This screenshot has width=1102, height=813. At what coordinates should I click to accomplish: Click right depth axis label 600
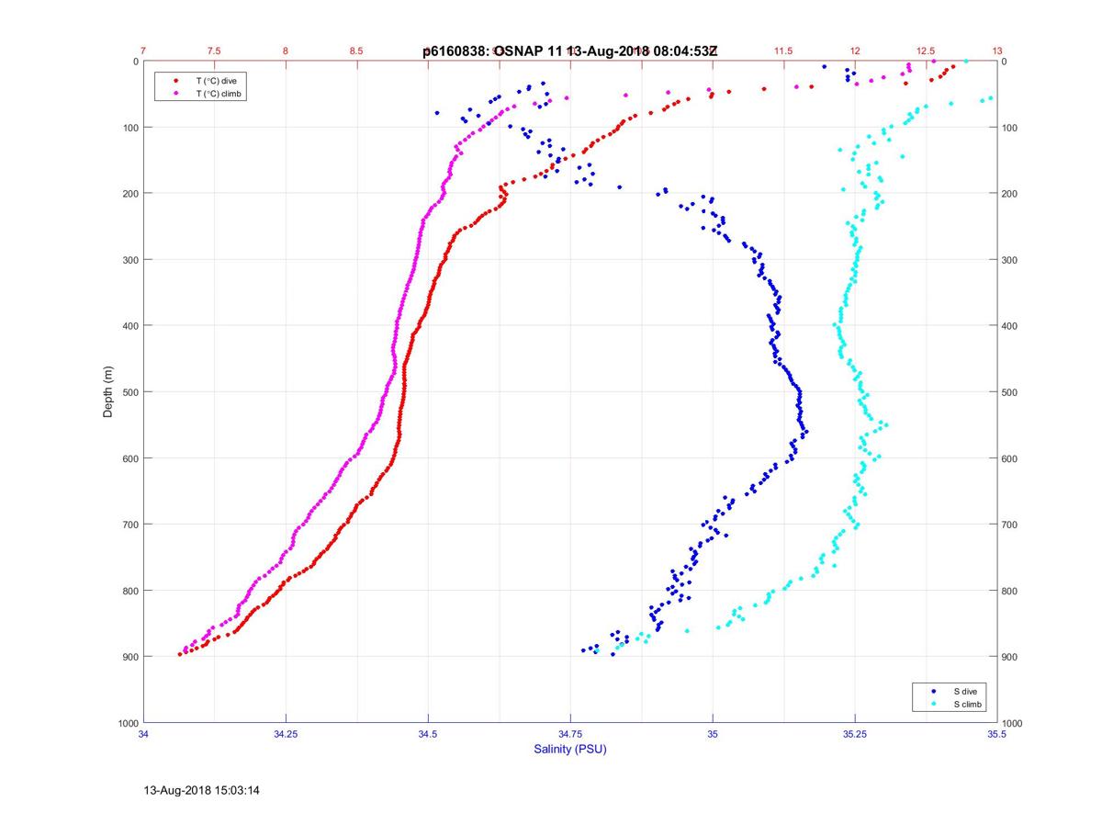1011,458
